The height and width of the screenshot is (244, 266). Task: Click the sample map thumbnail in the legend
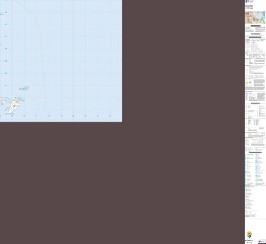[255, 18]
